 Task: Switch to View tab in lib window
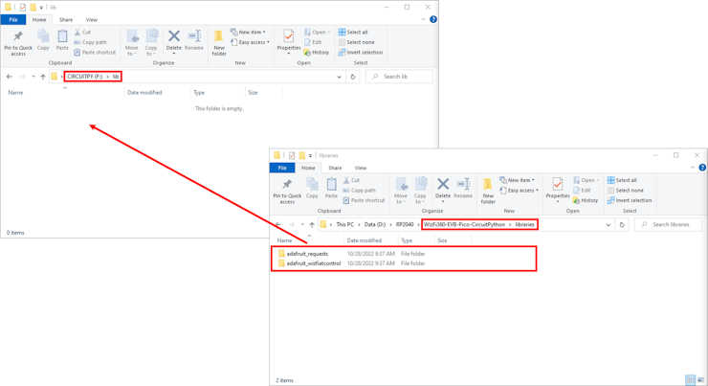92,20
